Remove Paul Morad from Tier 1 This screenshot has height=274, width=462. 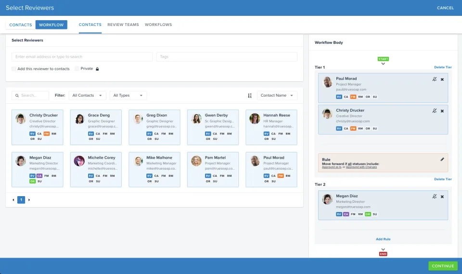click(442, 79)
